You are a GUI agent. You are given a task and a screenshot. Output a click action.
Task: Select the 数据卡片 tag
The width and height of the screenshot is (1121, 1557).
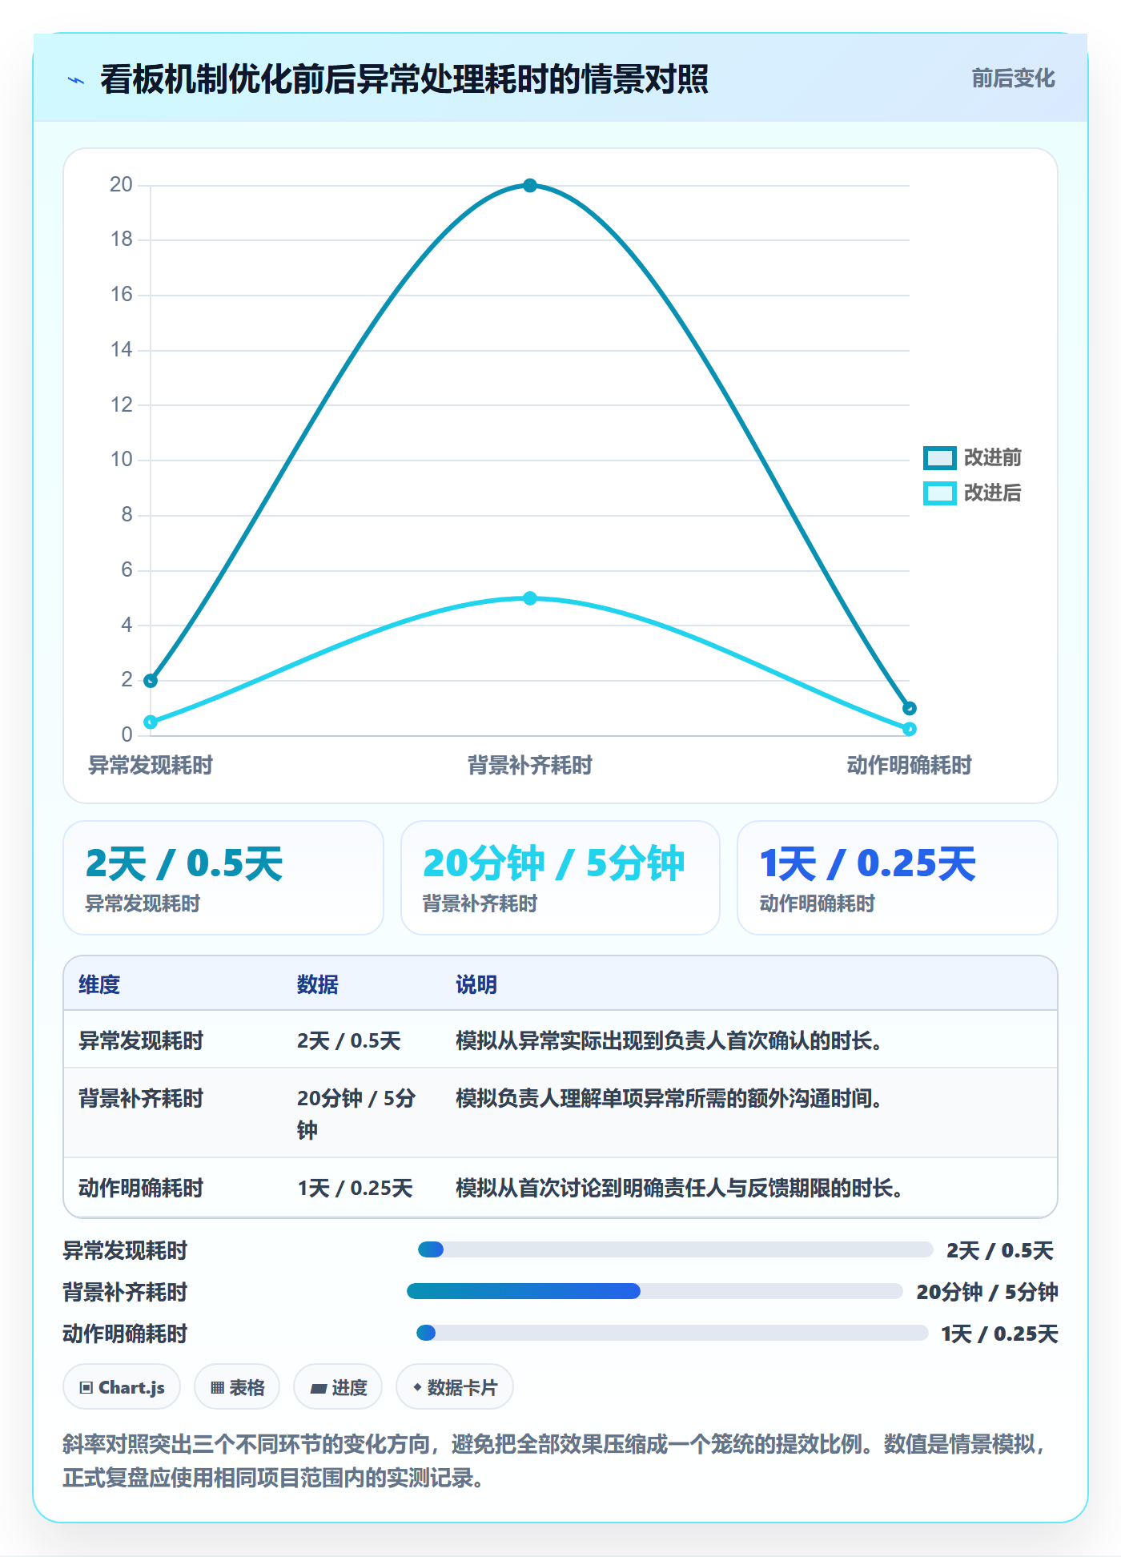(455, 1386)
